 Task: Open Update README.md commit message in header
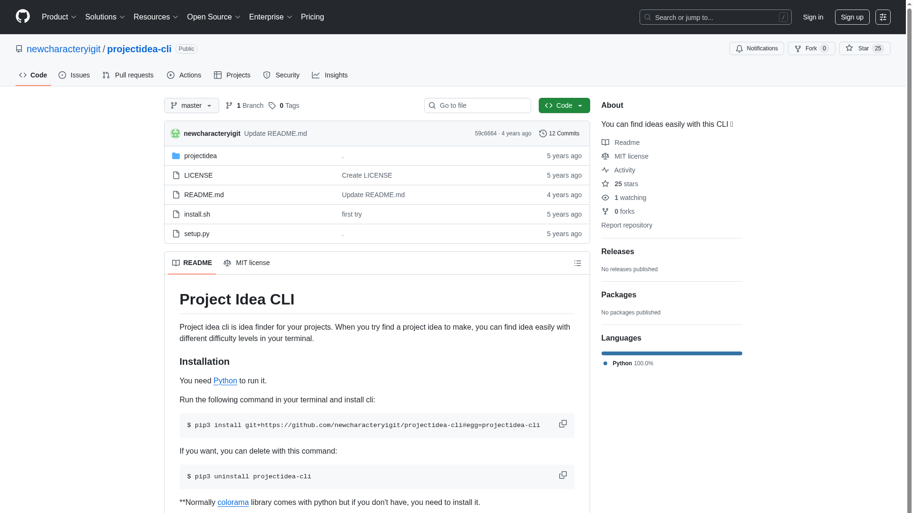pos(275,133)
